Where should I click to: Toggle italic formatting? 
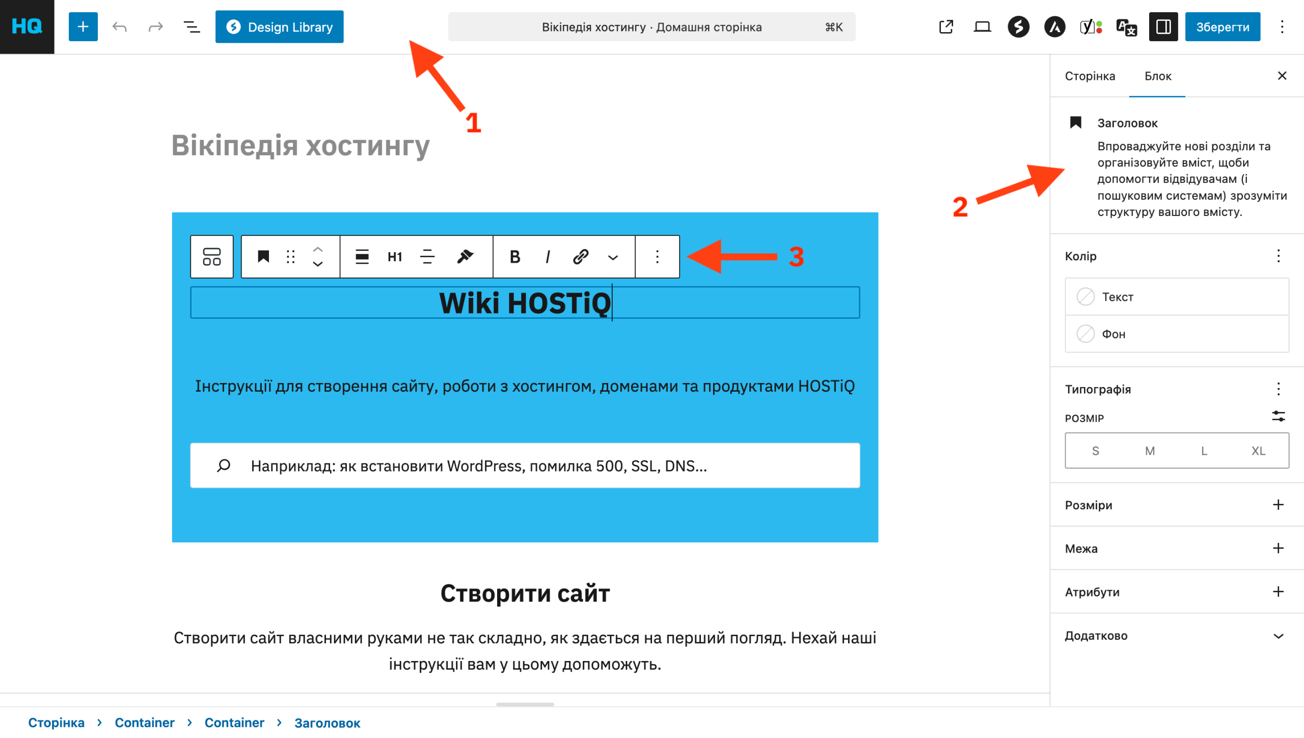click(548, 257)
